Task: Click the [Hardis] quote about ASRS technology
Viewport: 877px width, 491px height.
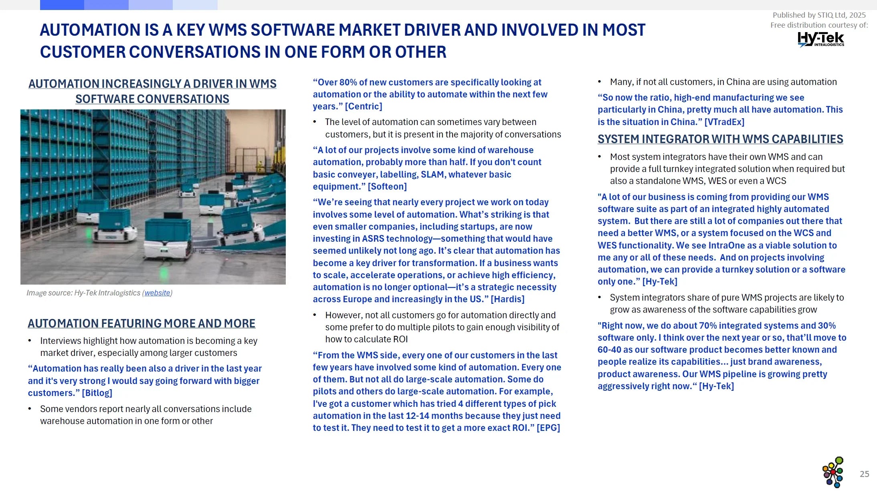Action: [436, 251]
